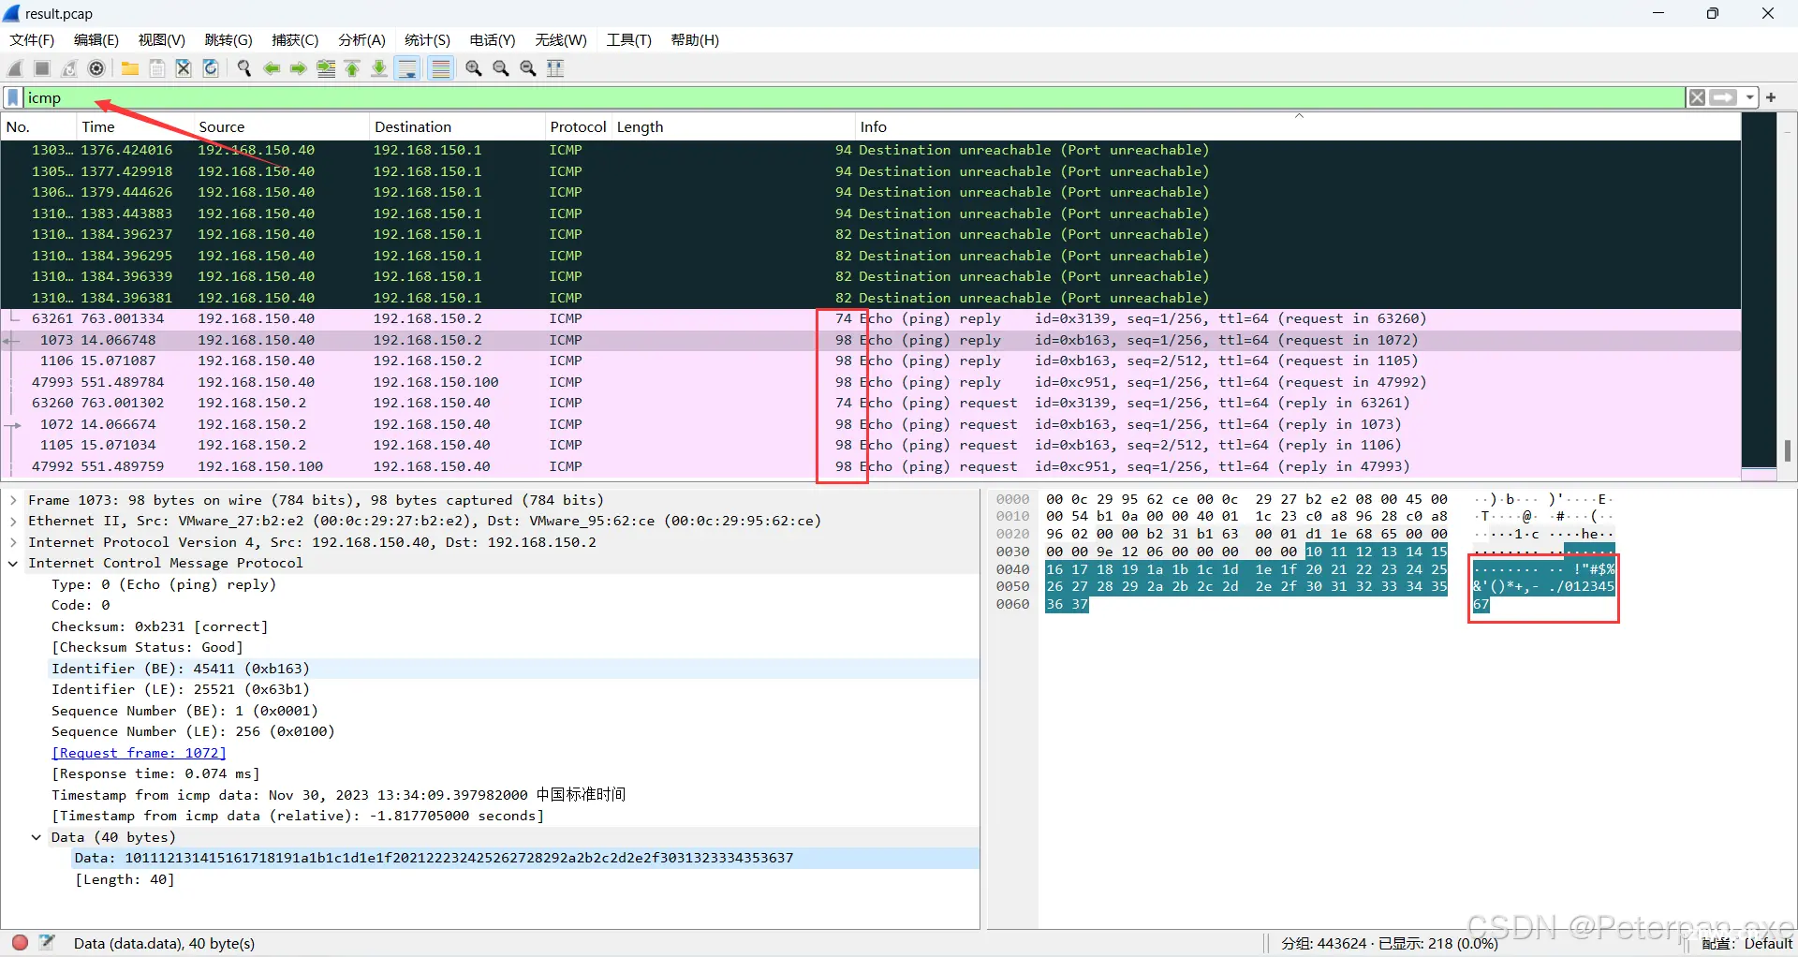Viewport: 1798px width, 957px height.
Task: Open the 工具(T) menu
Action: 628,40
